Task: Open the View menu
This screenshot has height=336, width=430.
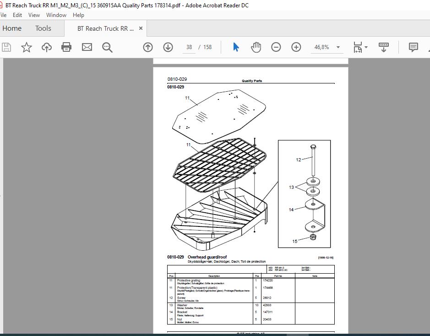Action: pos(34,15)
